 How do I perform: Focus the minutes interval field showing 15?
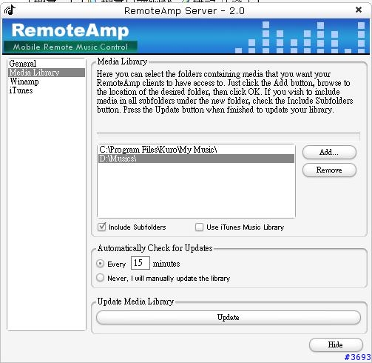point(141,263)
